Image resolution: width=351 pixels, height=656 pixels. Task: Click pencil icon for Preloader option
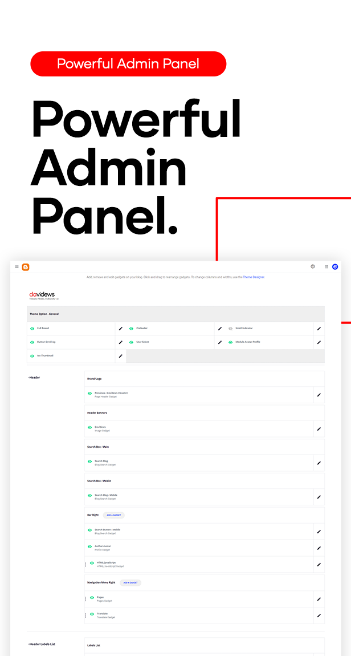tap(220, 329)
